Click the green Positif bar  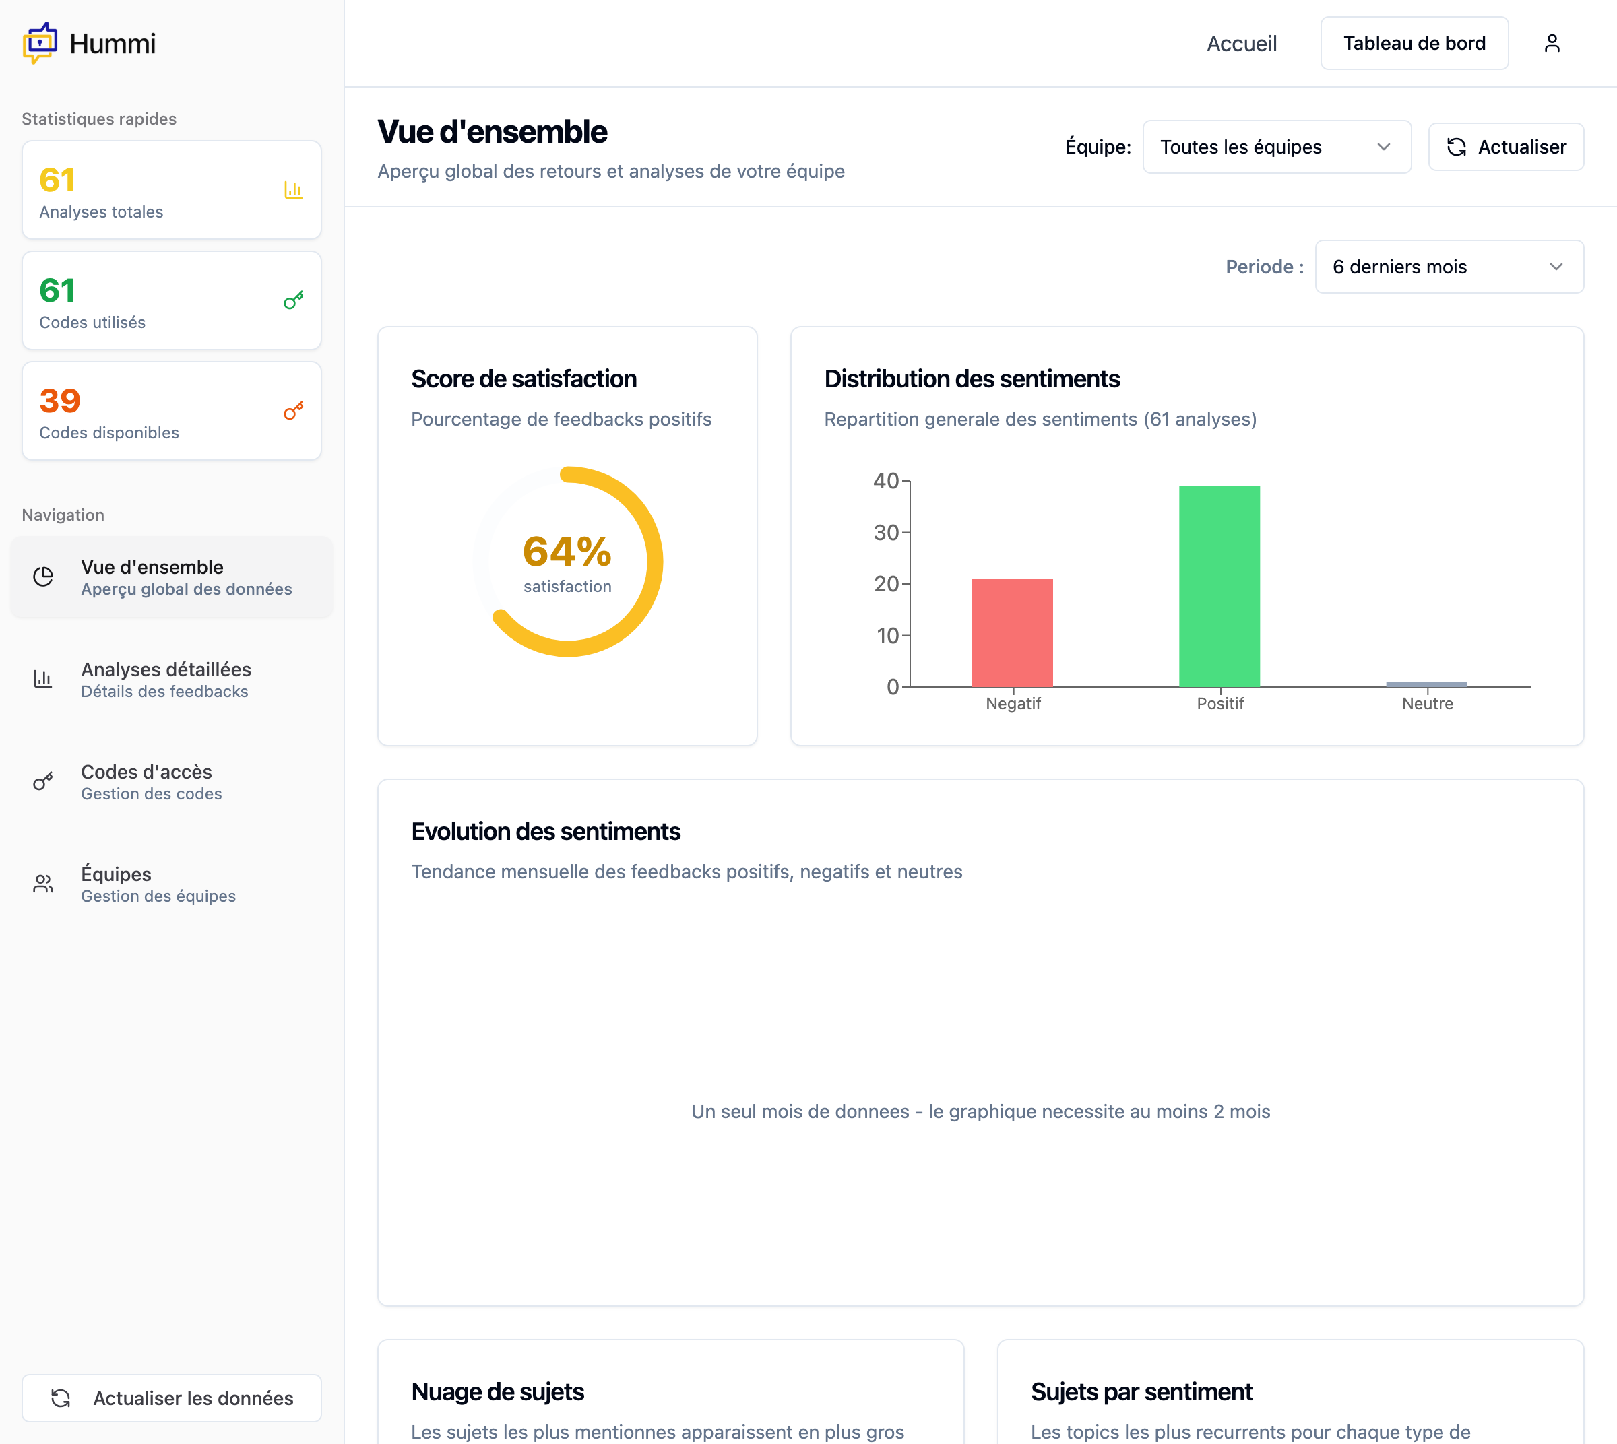click(1219, 587)
